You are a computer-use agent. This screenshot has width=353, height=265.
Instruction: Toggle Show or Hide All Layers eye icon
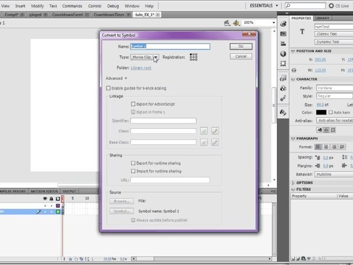pos(45,198)
